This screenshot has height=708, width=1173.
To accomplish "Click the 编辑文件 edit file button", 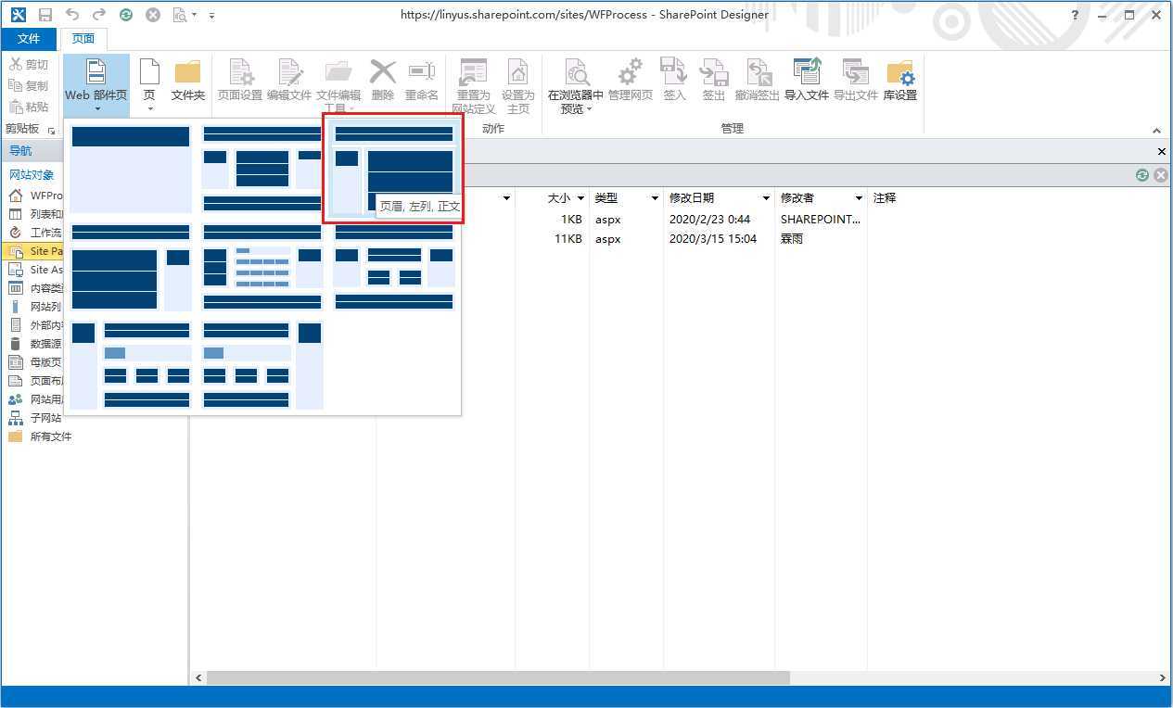I will click(x=289, y=81).
